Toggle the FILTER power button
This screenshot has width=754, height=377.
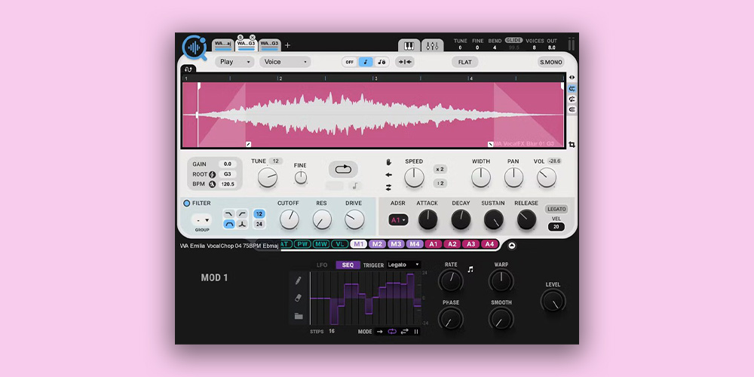point(186,203)
